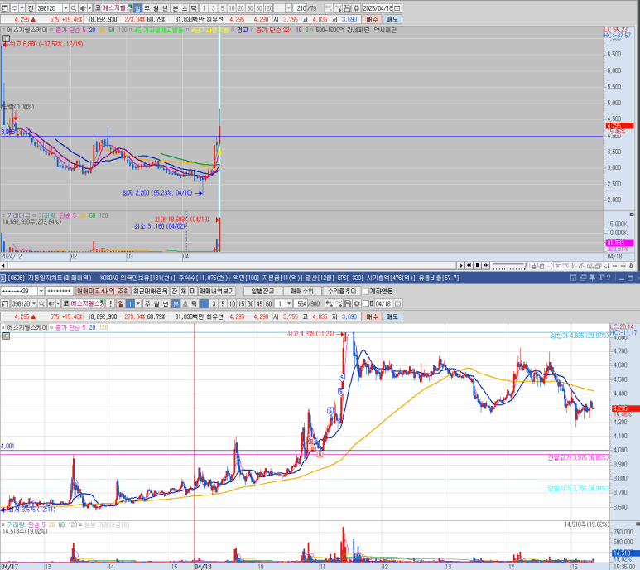Screen dimensions: 640x570
Task: Click the save diskette icon in bottom chart toolbar
Action: [348, 304]
